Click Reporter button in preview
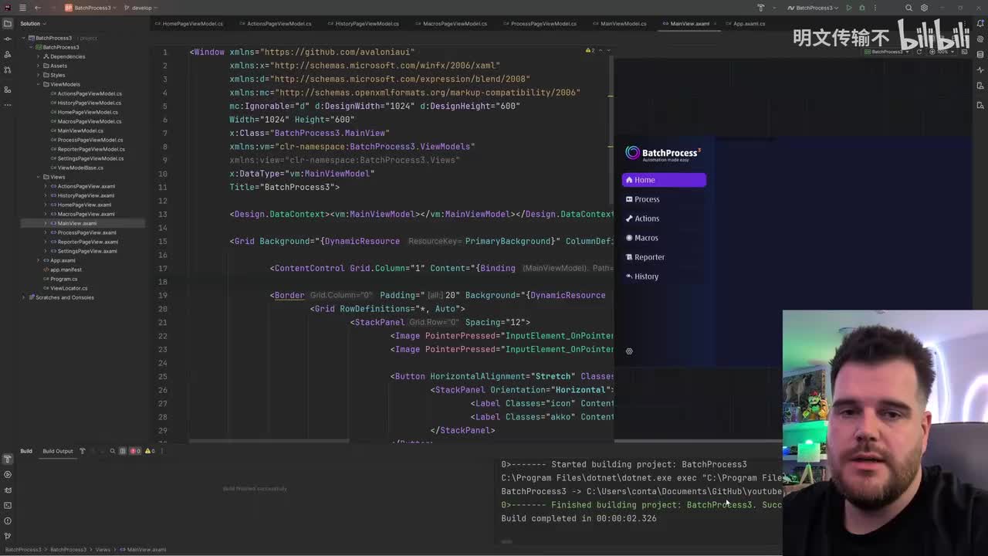Viewport: 988px width, 556px height. coord(664,257)
